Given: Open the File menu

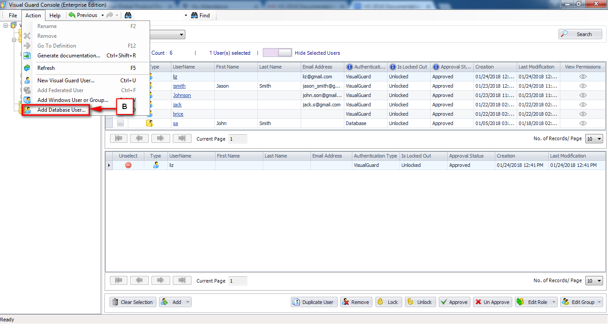Looking at the screenshot, I should [x=13, y=15].
